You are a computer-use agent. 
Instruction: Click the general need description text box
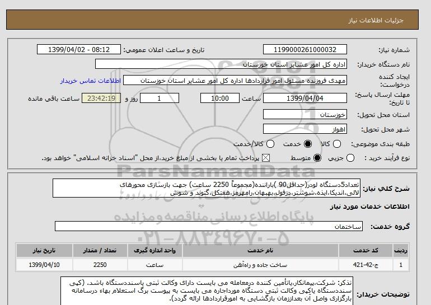(x=207, y=188)
